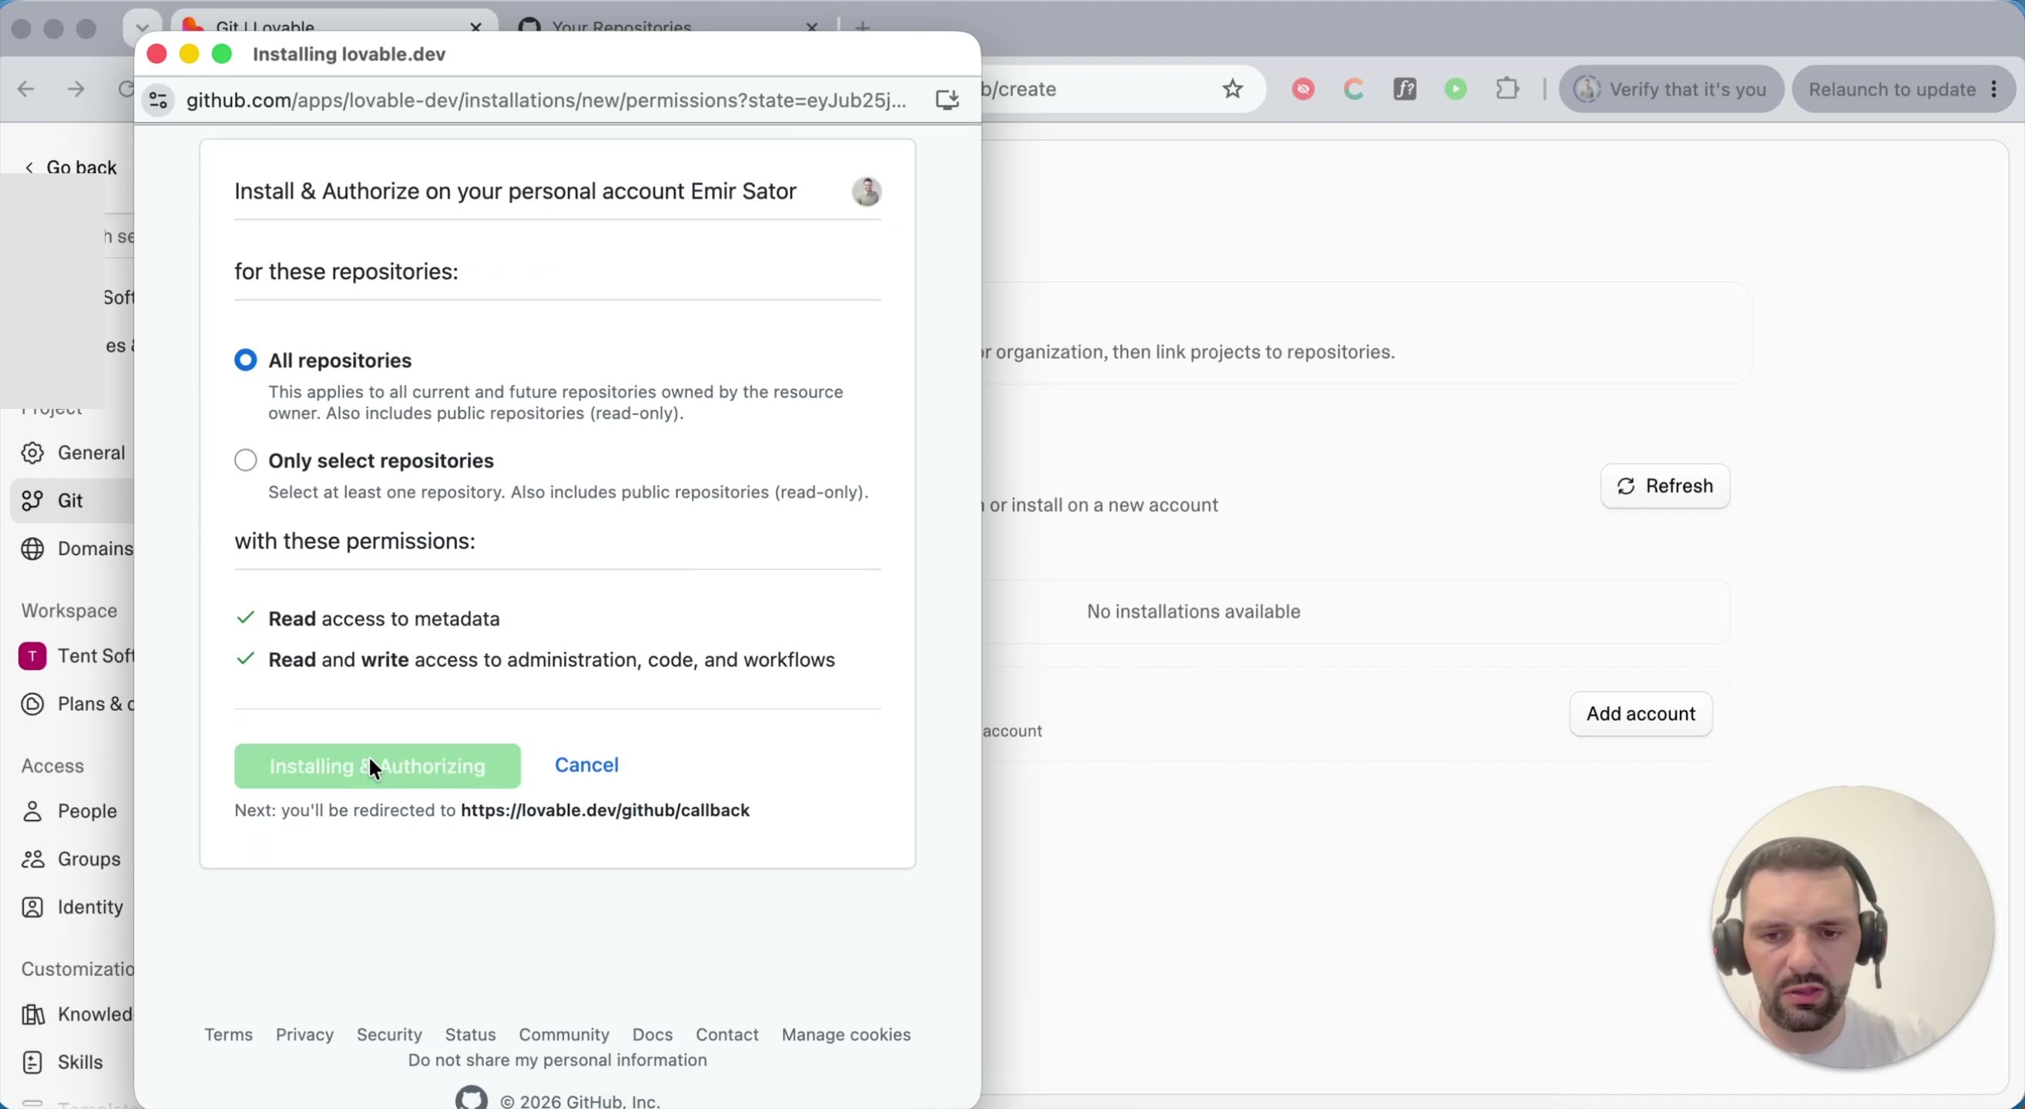The image size is (2025, 1109).
Task: Close the Your Repositories browser tab
Action: (811, 26)
